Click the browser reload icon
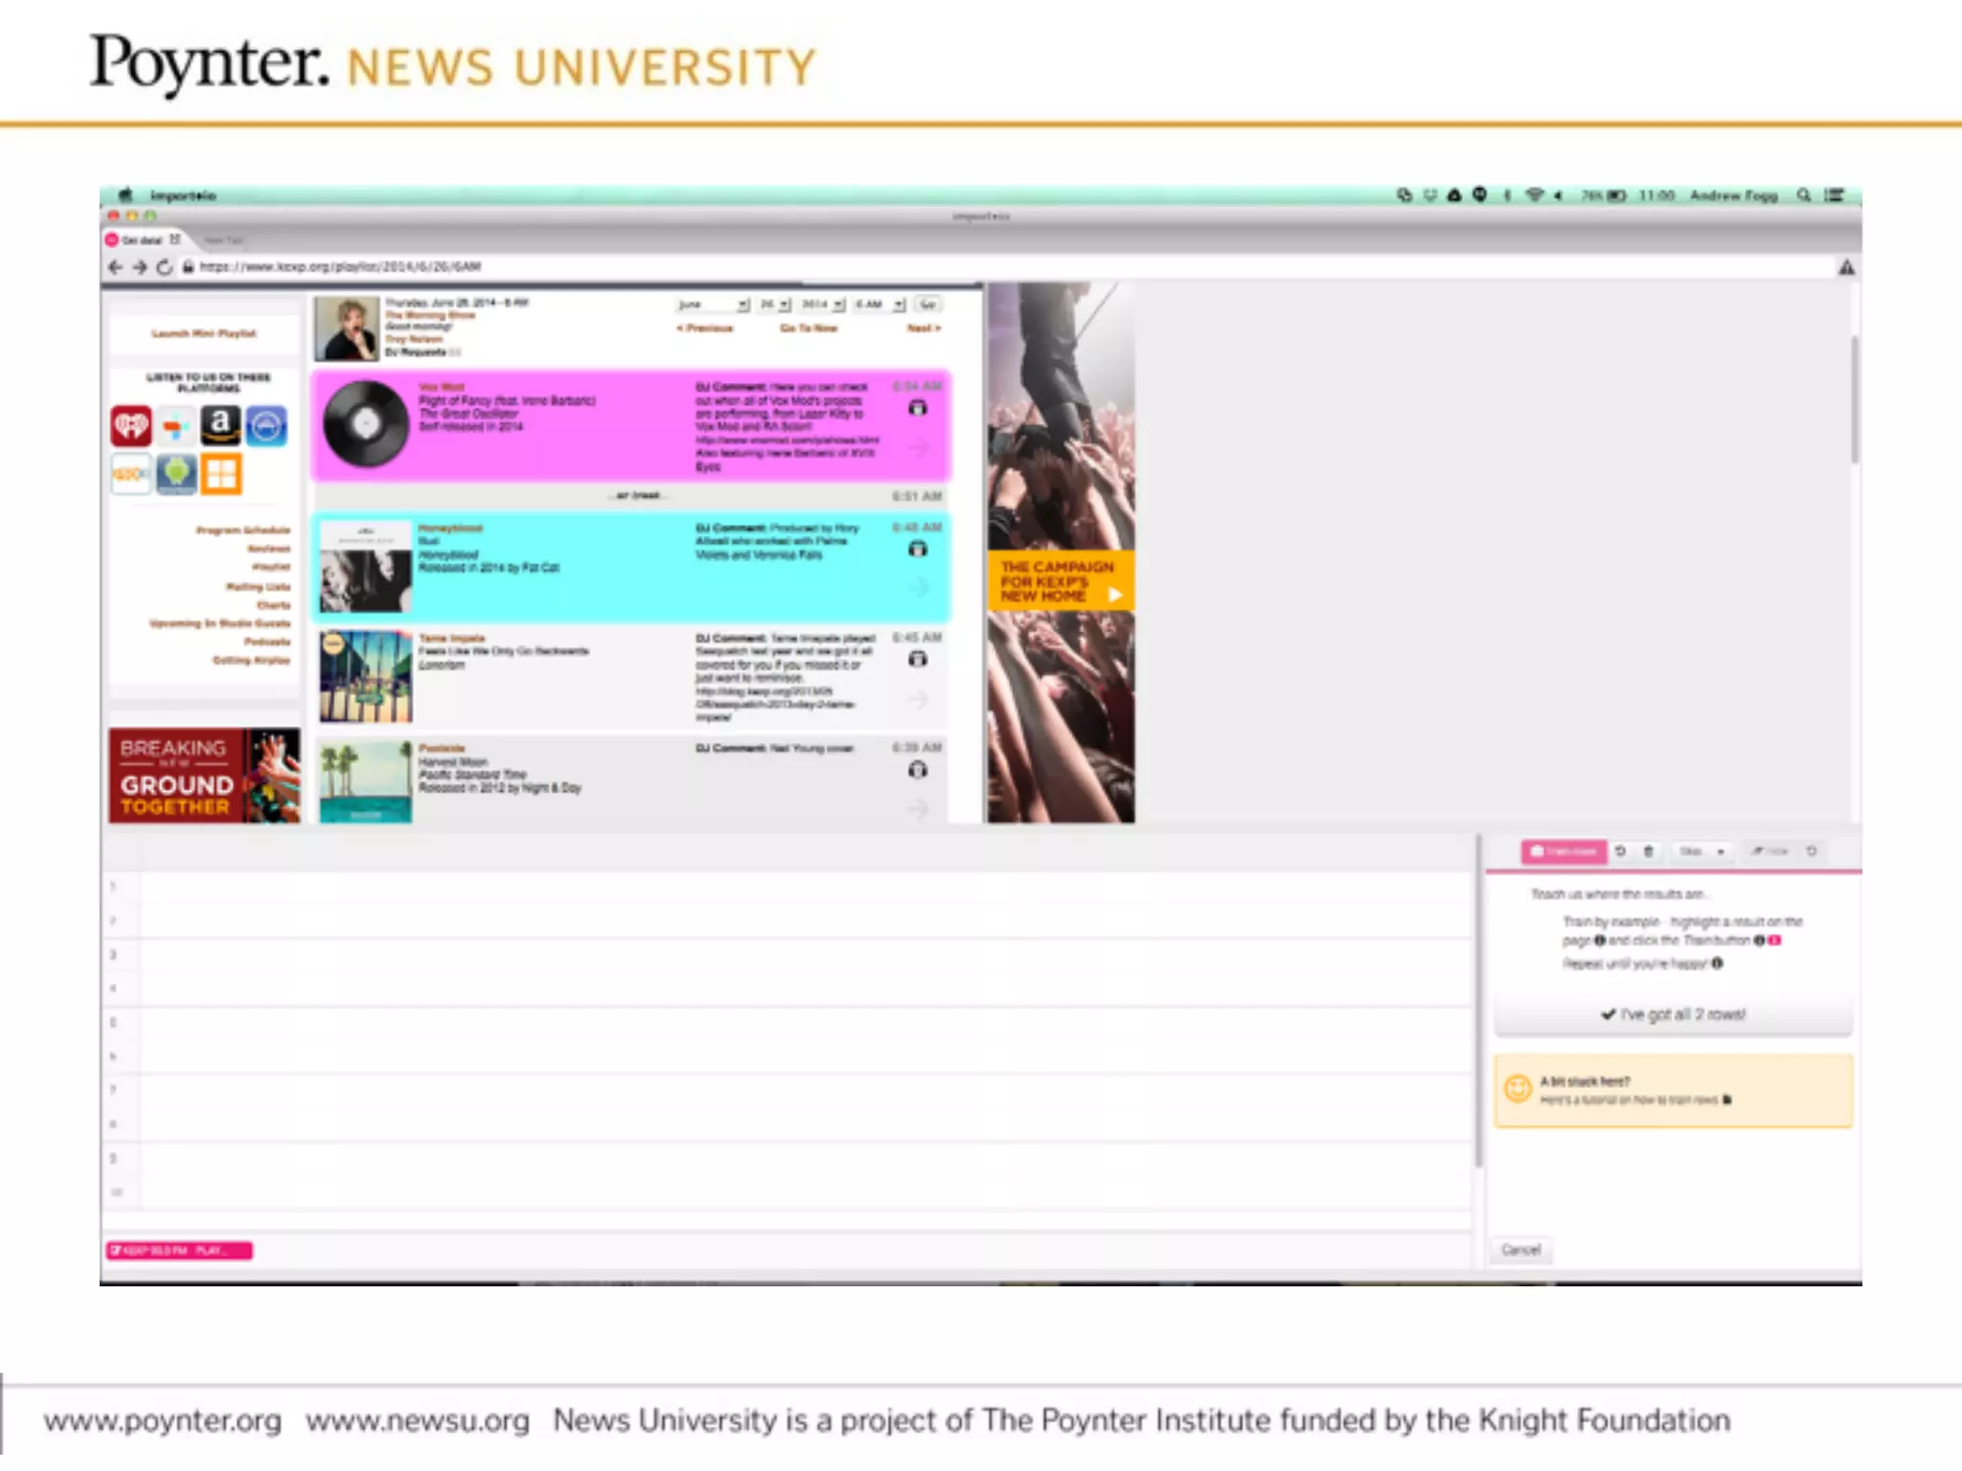1962x1471 pixels. click(x=165, y=267)
